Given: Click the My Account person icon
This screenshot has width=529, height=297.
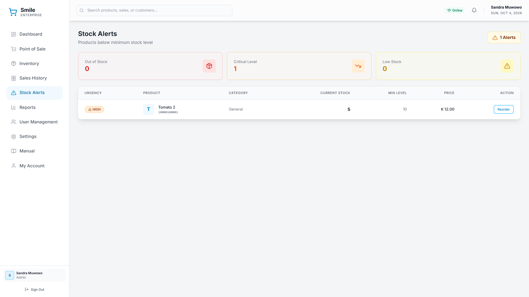Looking at the screenshot, I should point(14,166).
